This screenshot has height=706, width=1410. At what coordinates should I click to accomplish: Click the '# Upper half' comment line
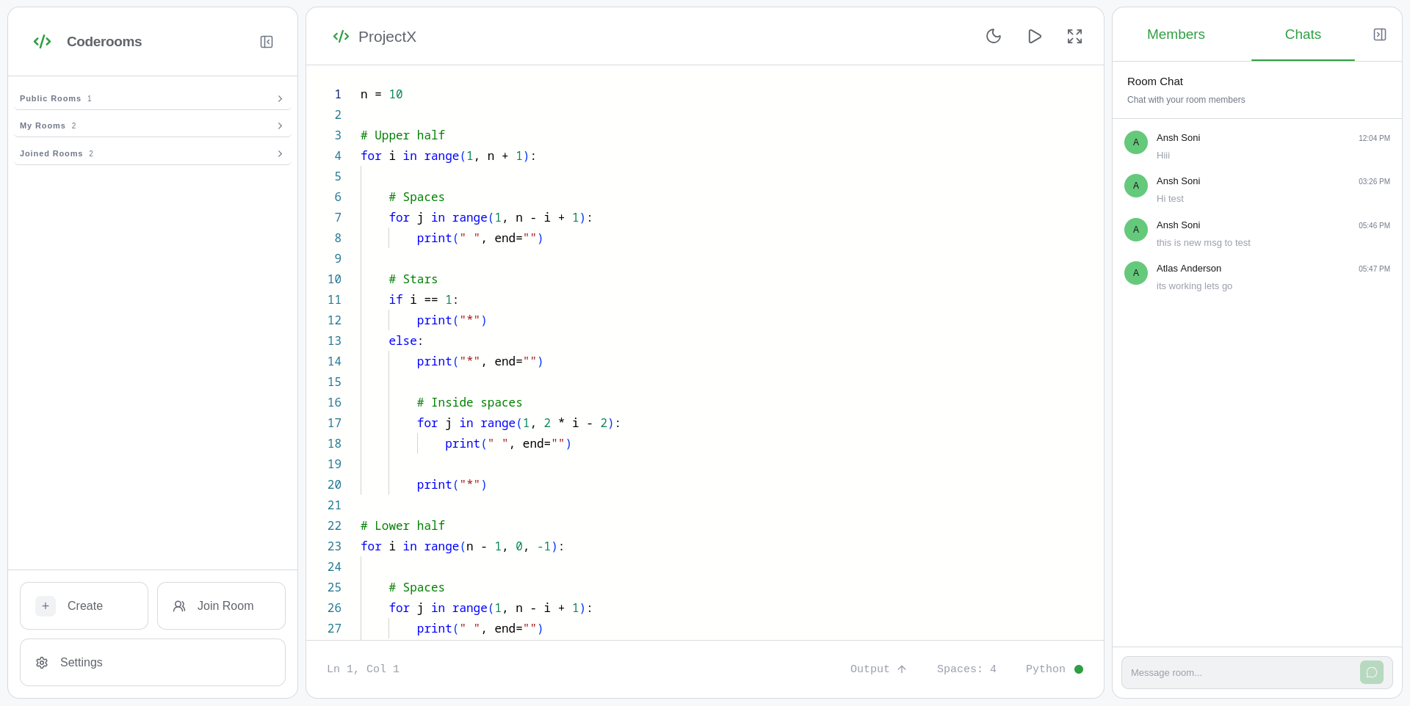pyautogui.click(x=402, y=135)
